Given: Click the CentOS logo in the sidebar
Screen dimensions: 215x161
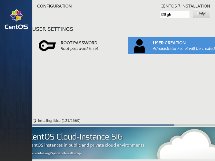Looking at the screenshot, I should point(17,15).
